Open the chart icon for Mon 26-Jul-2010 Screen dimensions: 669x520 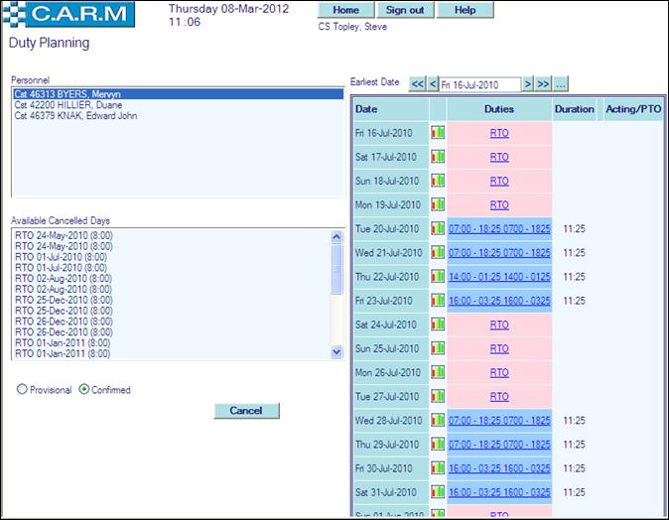pyautogui.click(x=438, y=373)
